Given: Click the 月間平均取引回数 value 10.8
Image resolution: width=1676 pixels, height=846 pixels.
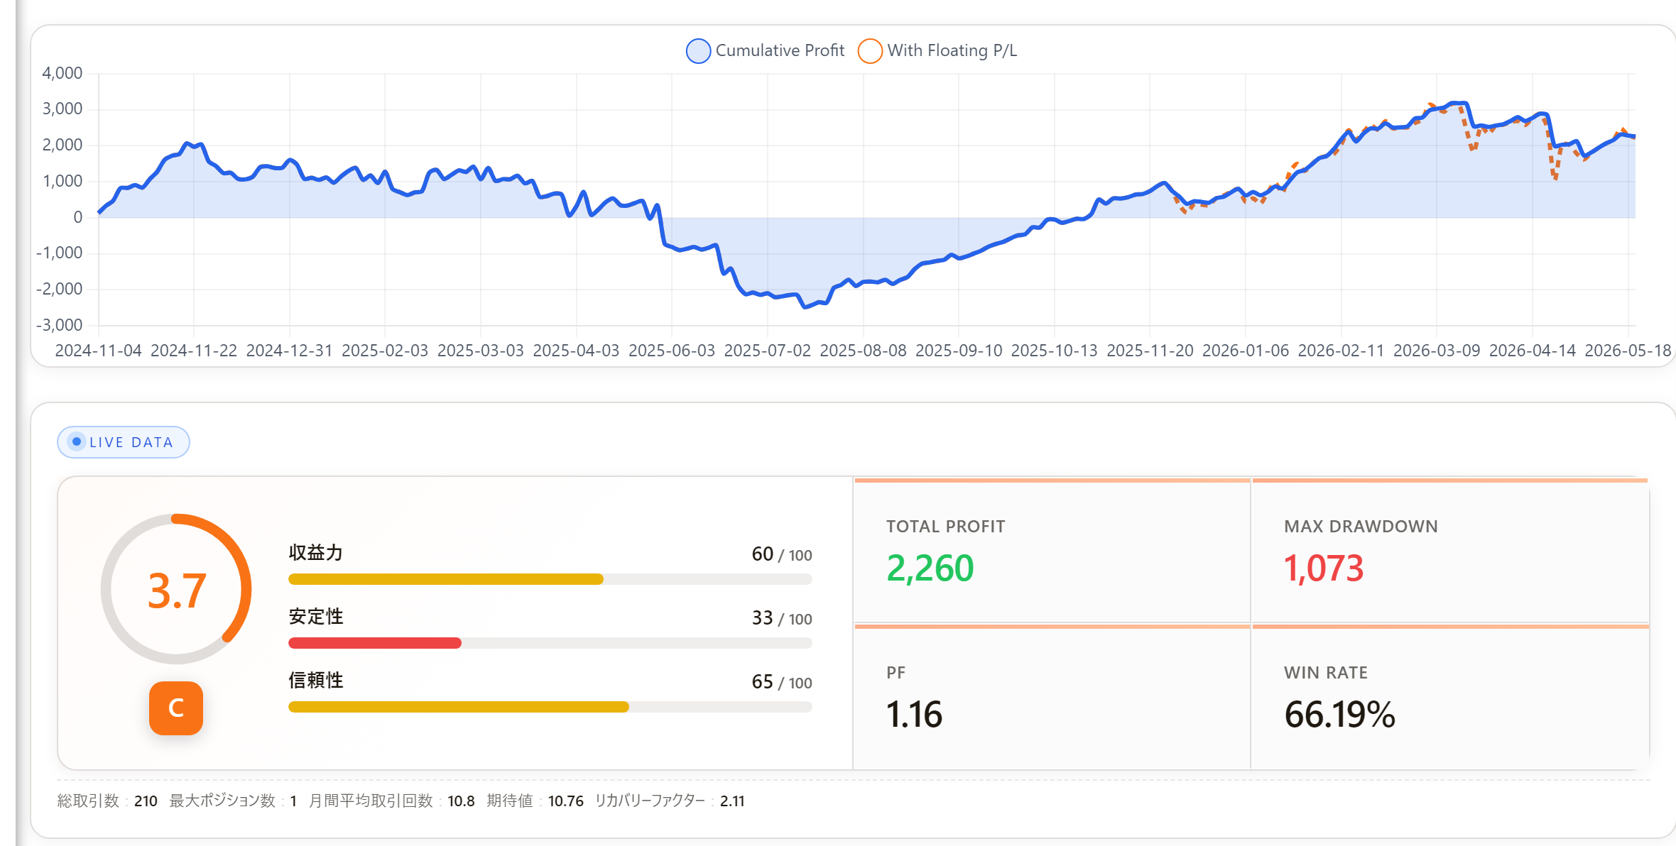Looking at the screenshot, I should [x=461, y=801].
